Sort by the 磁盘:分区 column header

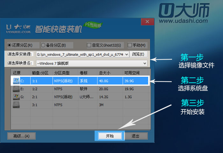(x=41, y=73)
